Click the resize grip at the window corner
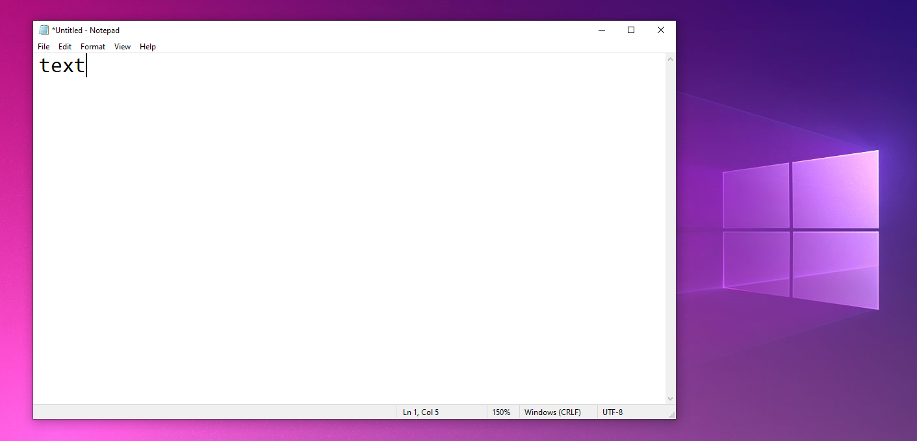Viewport: 917px width, 441px height. (672, 415)
